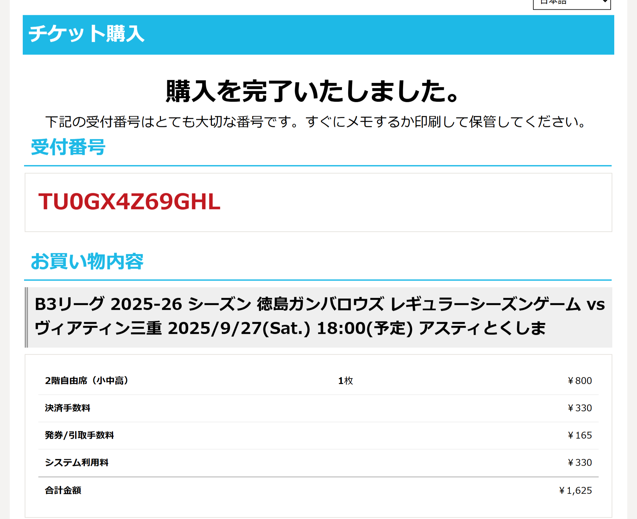Screen dimensions: 637x519
Task: Click the 受付番号 section heading
Action: tap(68, 147)
